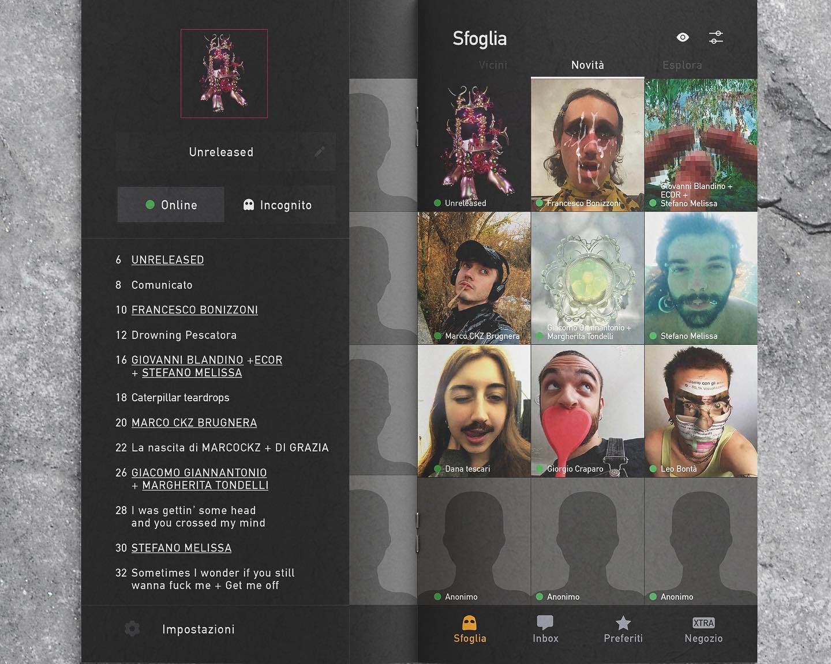Click the eye view icon near Sfoglia
The height and width of the screenshot is (664, 831).
(x=683, y=37)
